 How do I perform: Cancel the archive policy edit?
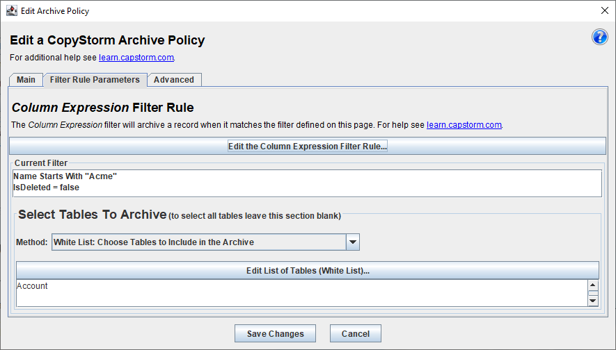pyautogui.click(x=356, y=333)
